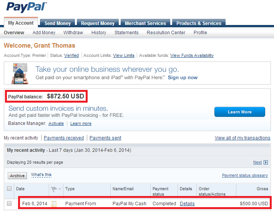This screenshot has width=274, height=211.
Task: Open Details for PayPal My Cash payment
Action: pos(187,204)
